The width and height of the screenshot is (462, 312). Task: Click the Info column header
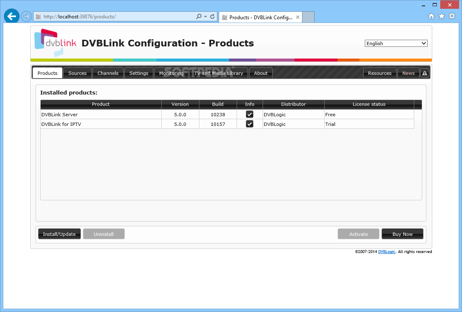click(250, 104)
